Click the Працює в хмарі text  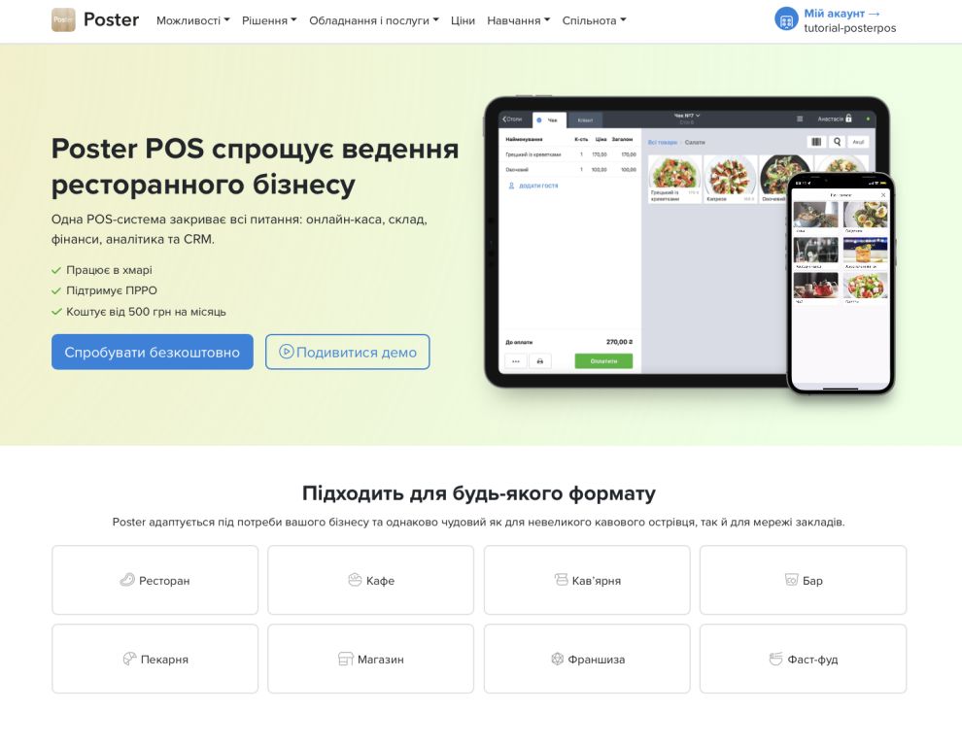click(x=109, y=270)
